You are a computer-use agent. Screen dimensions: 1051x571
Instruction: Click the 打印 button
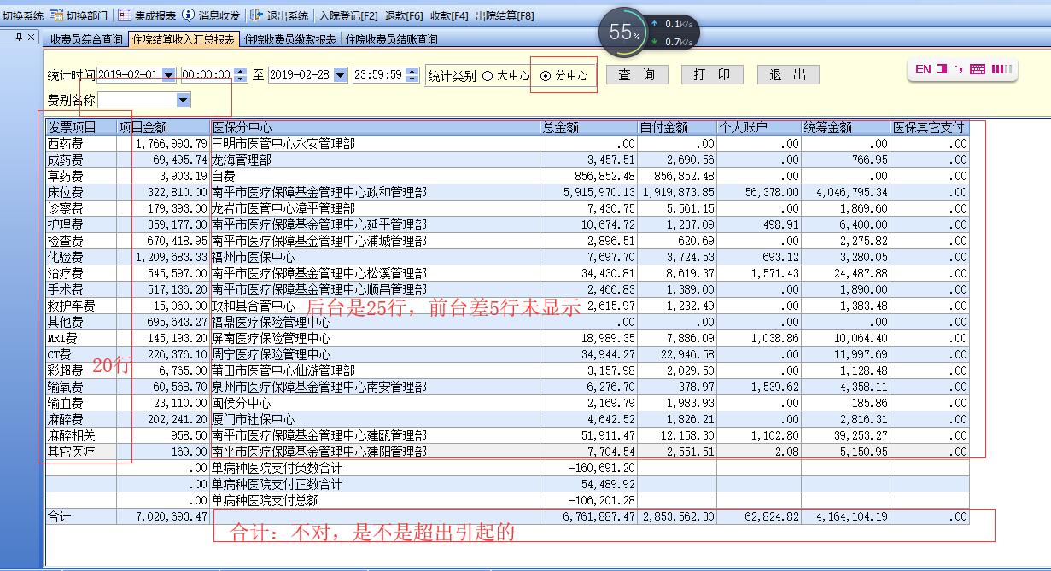[712, 75]
